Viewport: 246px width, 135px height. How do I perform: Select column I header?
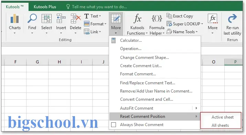(x=81, y=62)
